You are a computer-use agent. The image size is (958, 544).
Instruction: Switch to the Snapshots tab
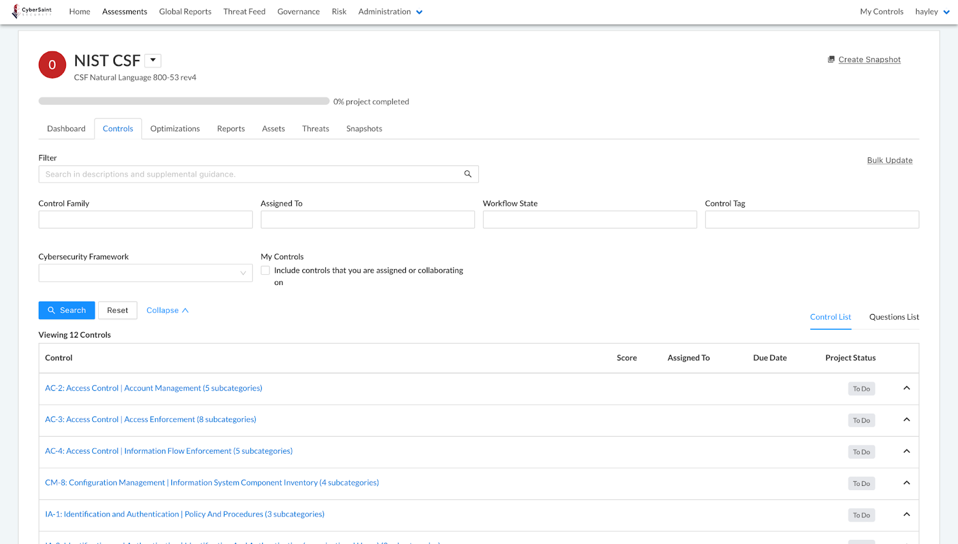click(364, 129)
